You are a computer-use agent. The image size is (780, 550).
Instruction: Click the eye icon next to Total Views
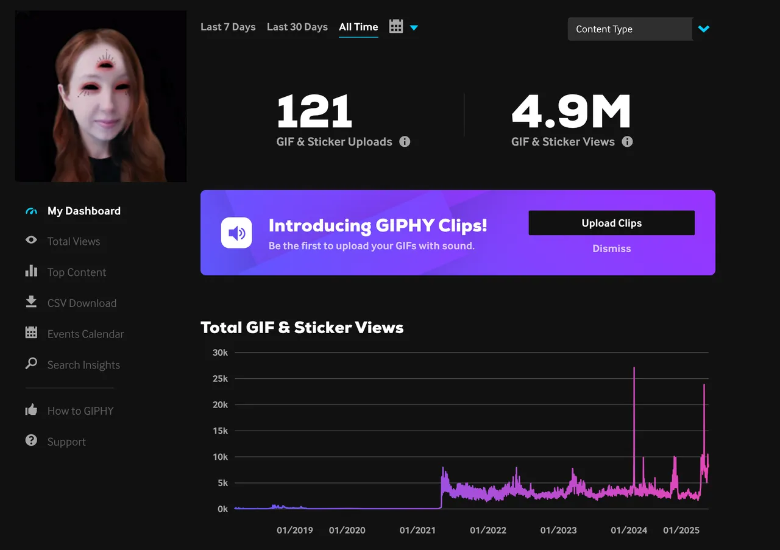point(31,240)
